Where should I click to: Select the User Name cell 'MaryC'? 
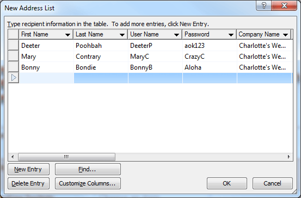point(155,57)
